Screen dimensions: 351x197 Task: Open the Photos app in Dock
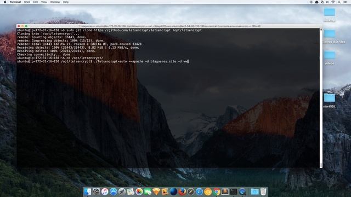point(139,192)
